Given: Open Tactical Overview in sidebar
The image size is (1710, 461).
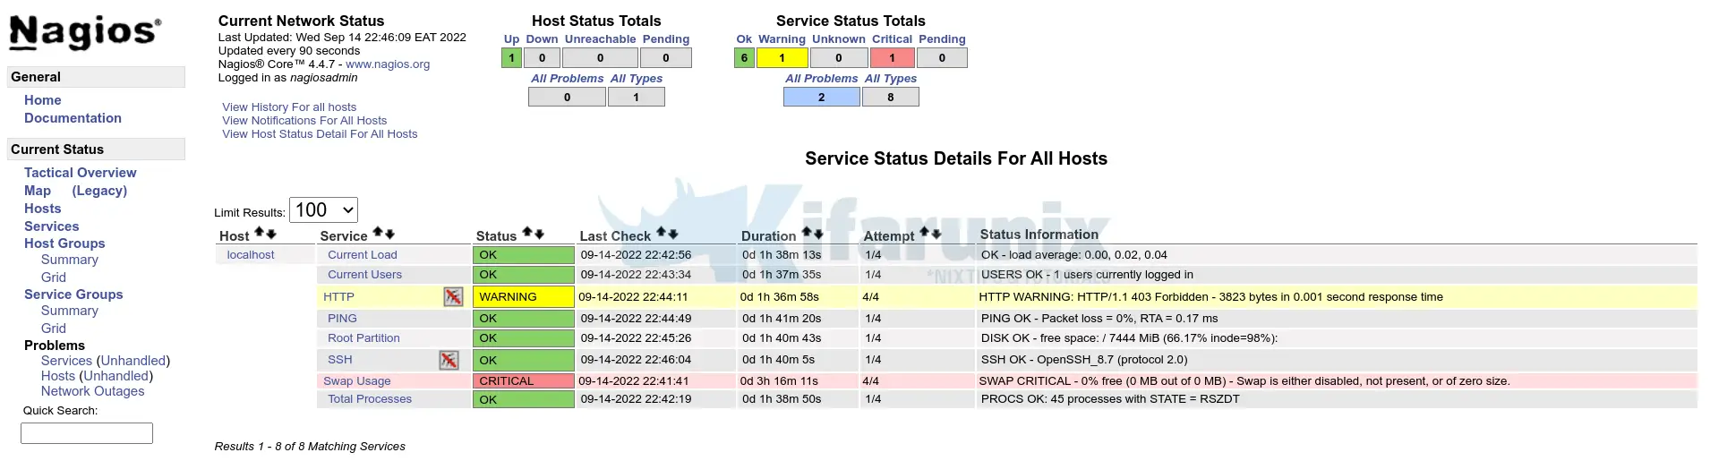Looking at the screenshot, I should (x=80, y=173).
